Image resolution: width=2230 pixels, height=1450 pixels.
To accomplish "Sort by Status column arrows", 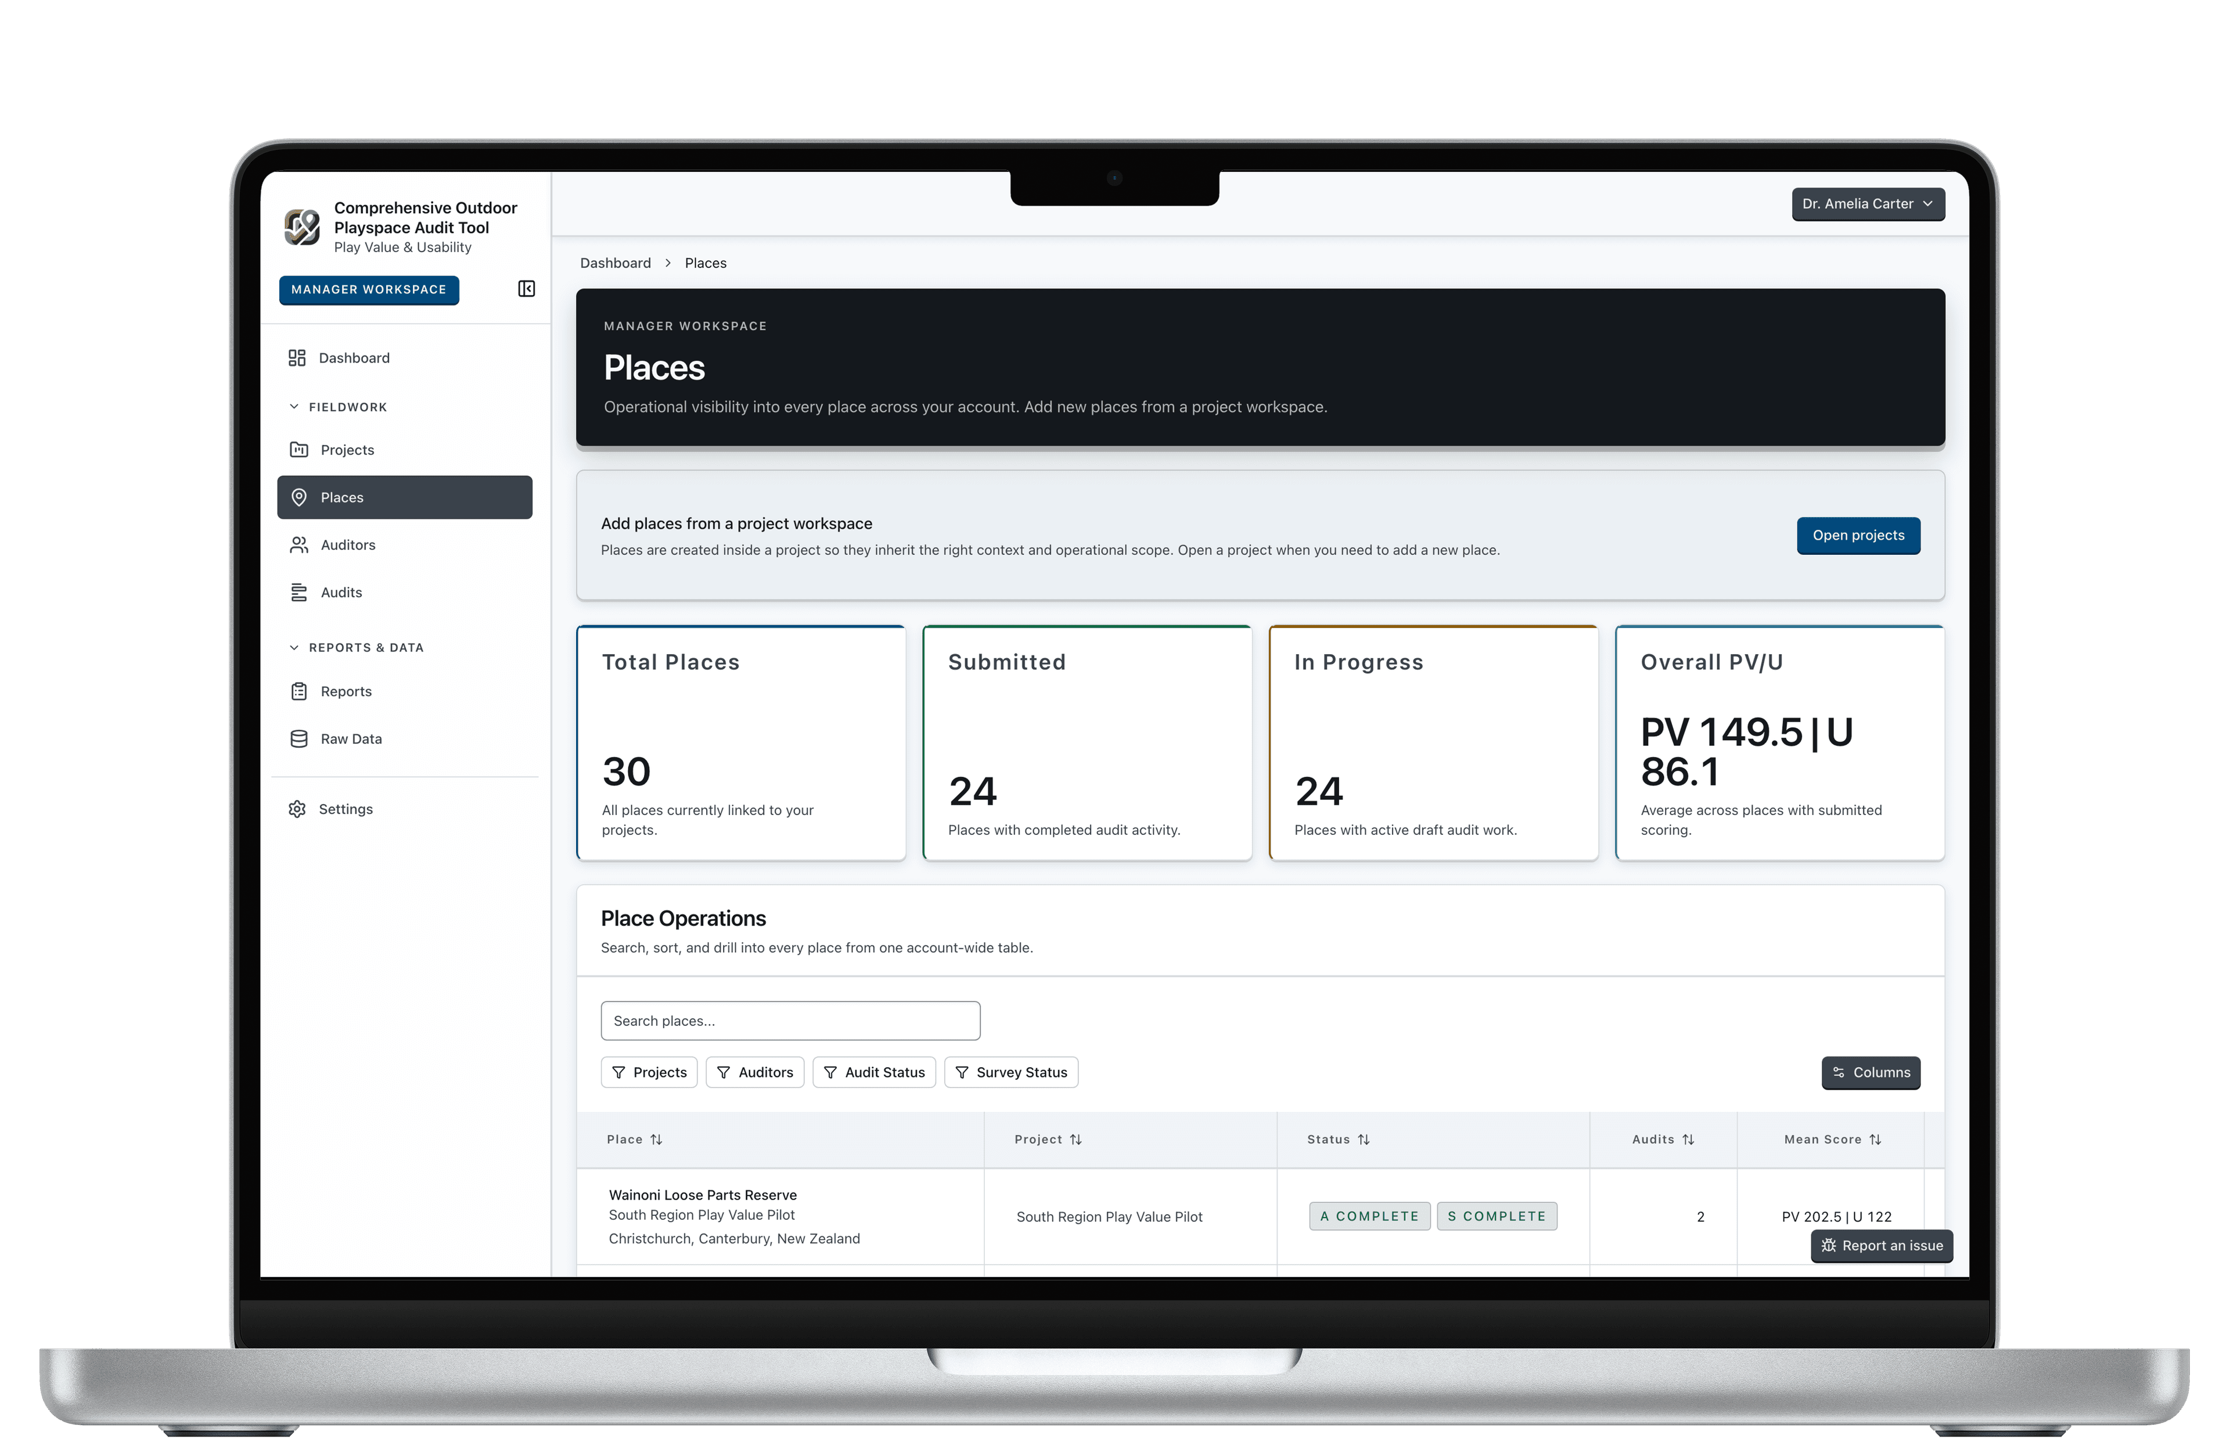I will pos(1364,1140).
